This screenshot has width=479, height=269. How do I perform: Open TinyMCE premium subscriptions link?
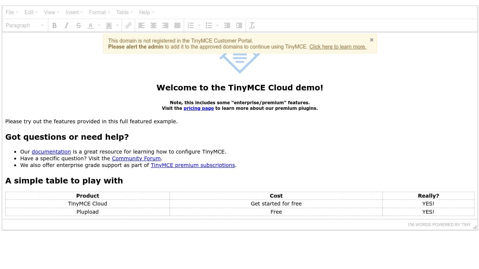click(193, 165)
